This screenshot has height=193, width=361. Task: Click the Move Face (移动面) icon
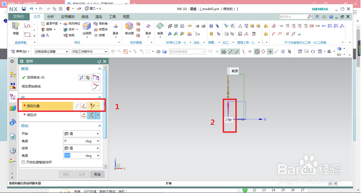[129, 26]
